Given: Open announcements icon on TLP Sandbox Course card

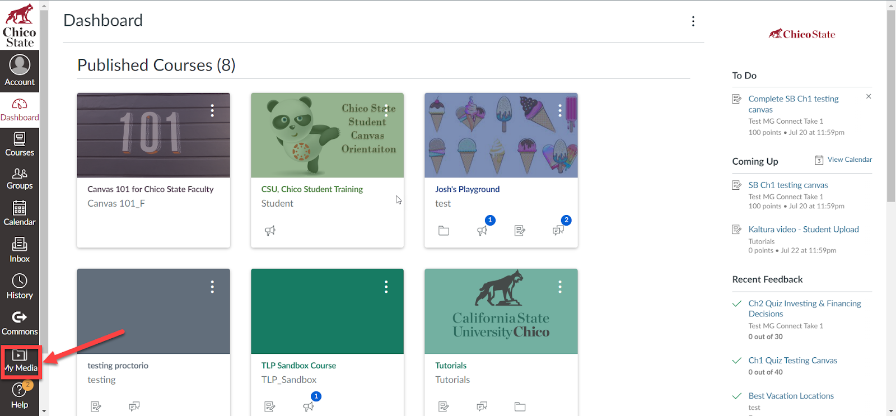Looking at the screenshot, I should coord(309,406).
